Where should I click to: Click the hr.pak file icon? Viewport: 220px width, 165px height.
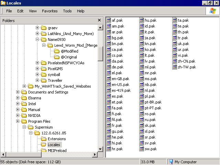109,149
